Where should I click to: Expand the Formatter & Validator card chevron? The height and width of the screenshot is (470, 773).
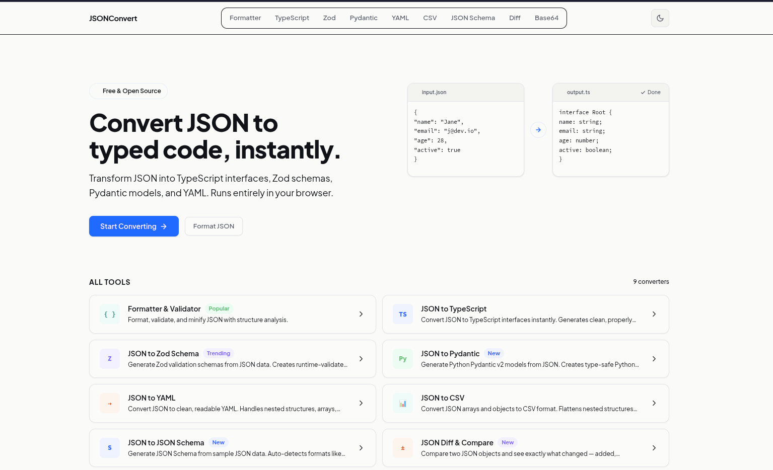361,314
